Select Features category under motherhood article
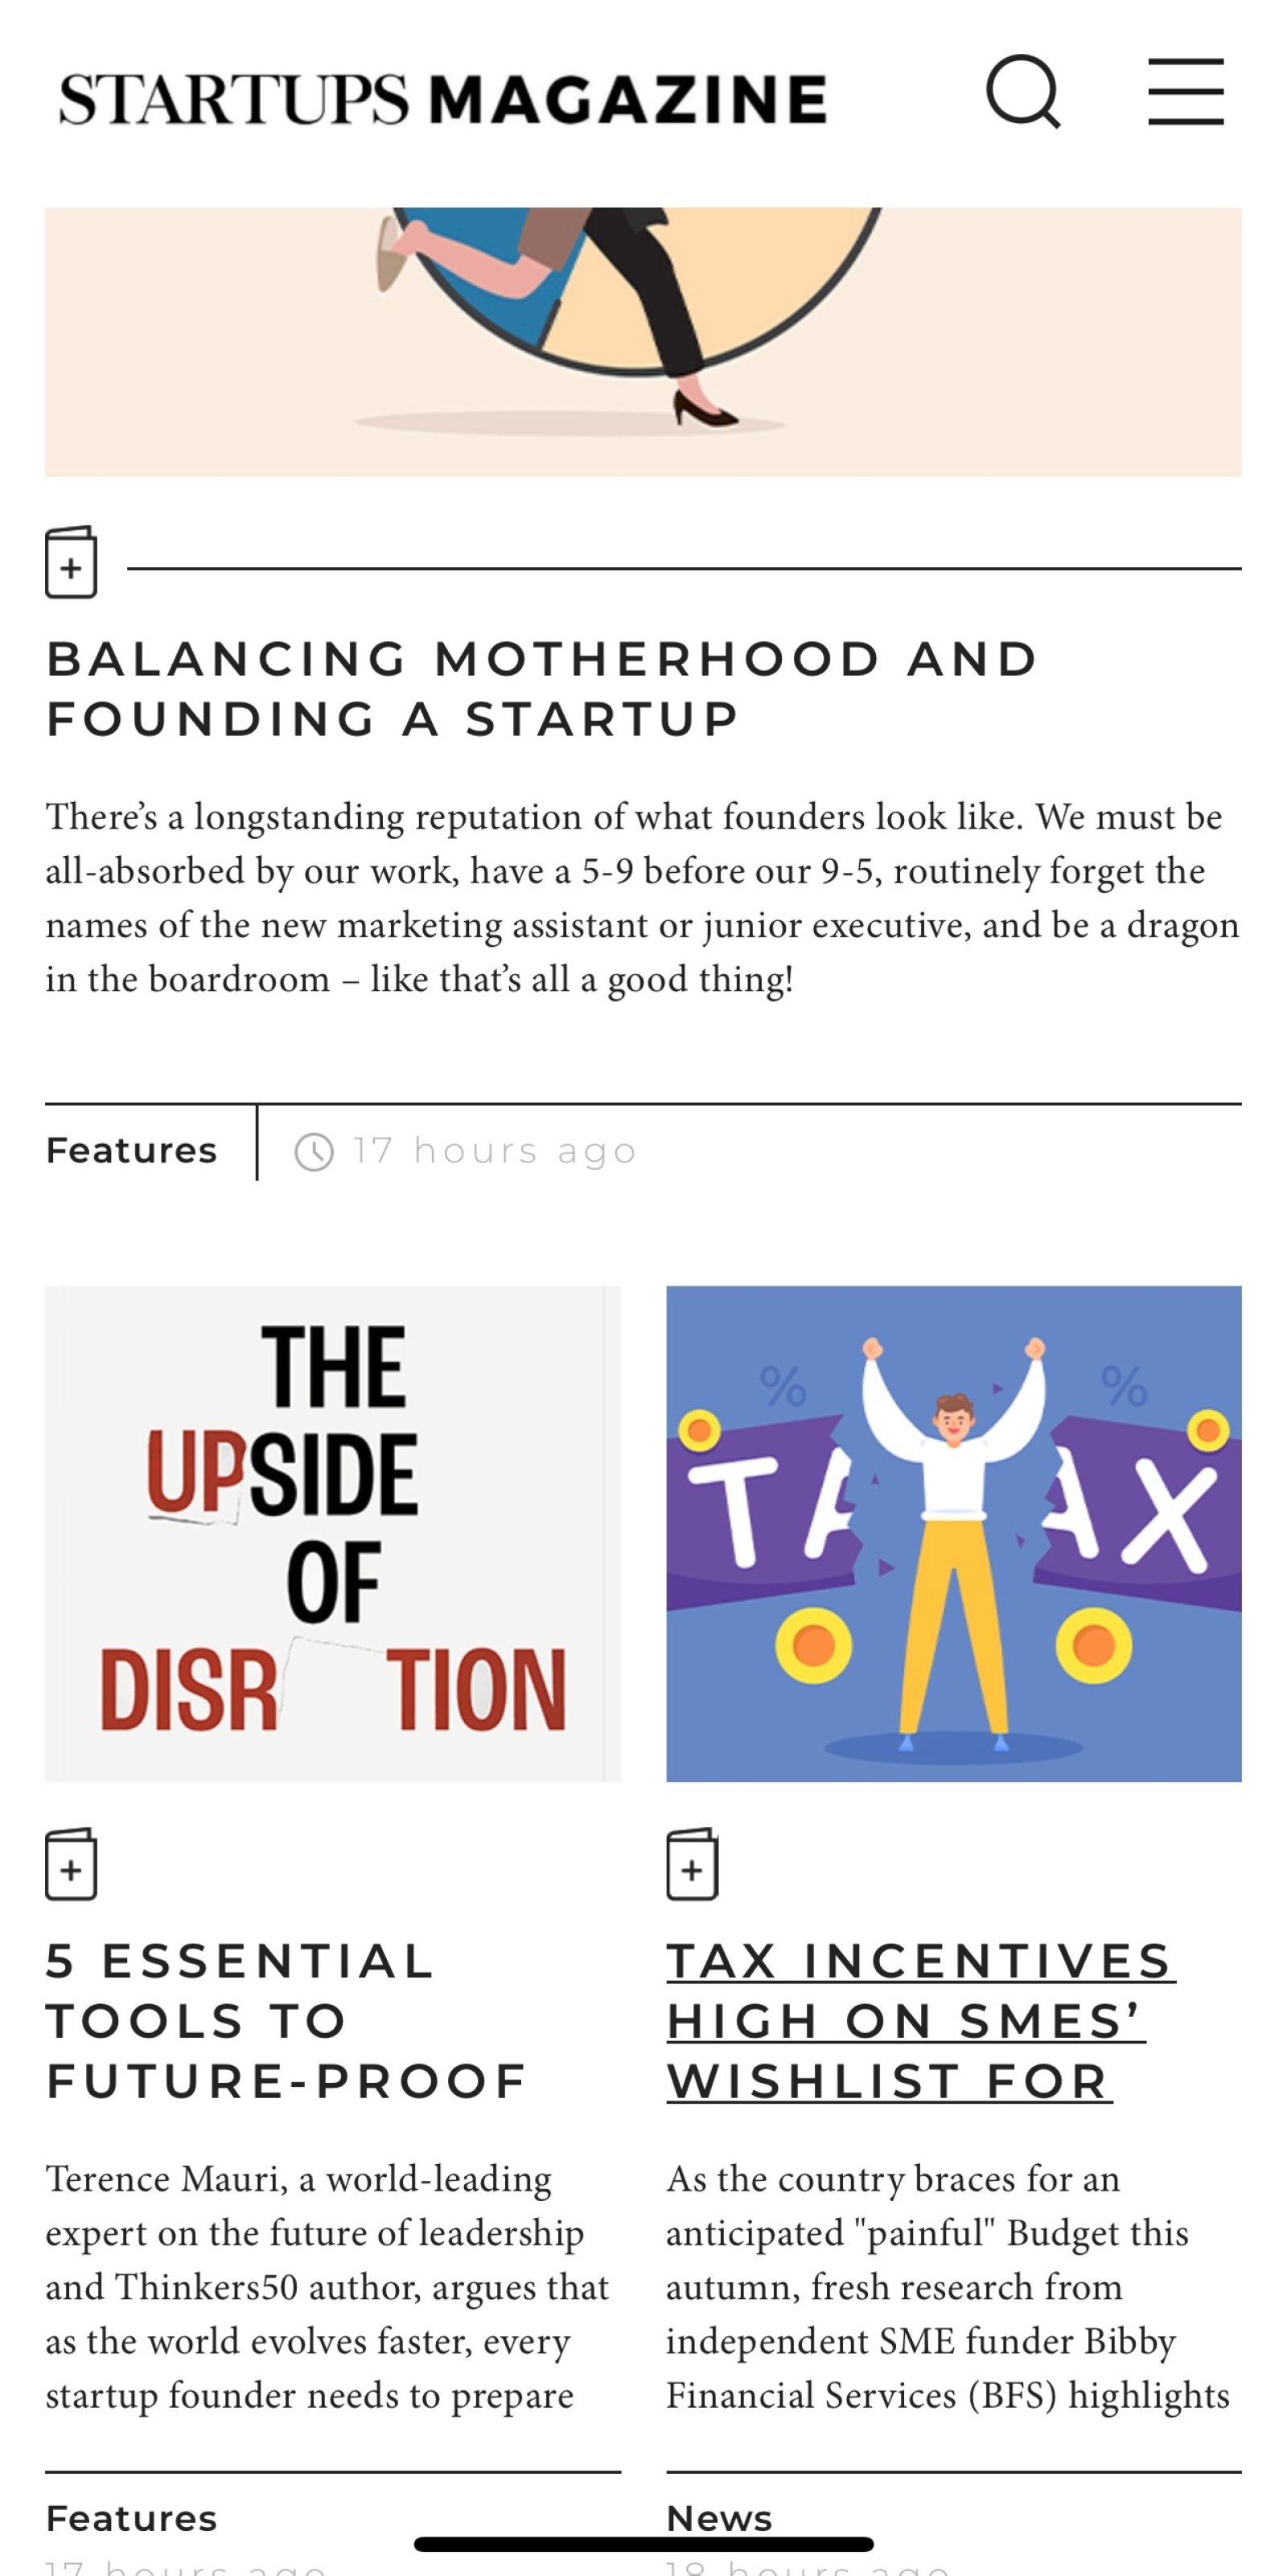The height and width of the screenshot is (2576, 1287). coord(132,1151)
